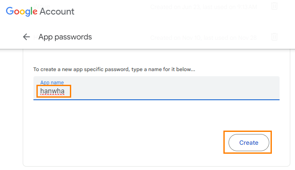The width and height of the screenshot is (295, 170).
Task: Click the 'hanwha' text in the field
Action: tap(52, 91)
